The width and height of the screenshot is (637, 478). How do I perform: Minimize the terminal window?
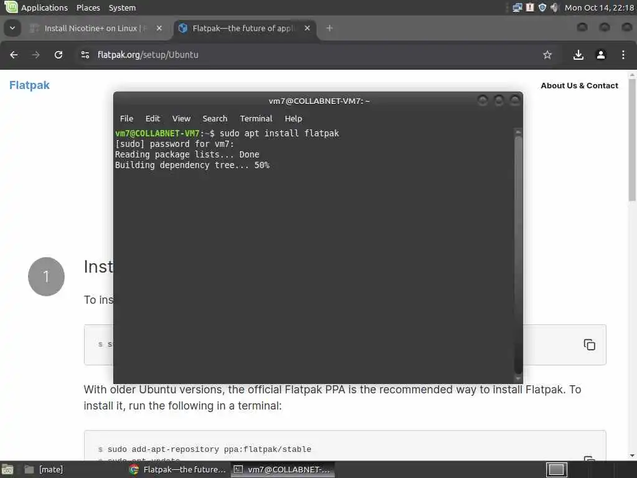(482, 100)
